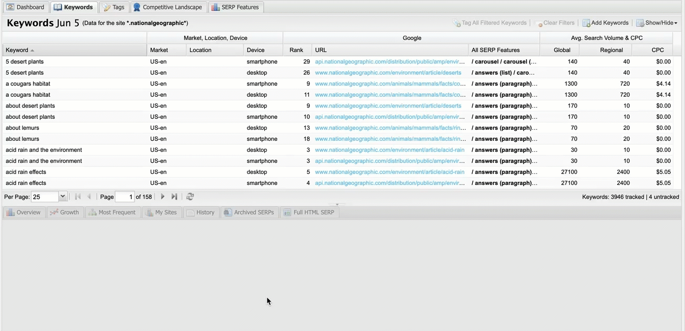Image resolution: width=685 pixels, height=331 pixels.
Task: Open the Archived SERPs tab
Action: coord(249,212)
